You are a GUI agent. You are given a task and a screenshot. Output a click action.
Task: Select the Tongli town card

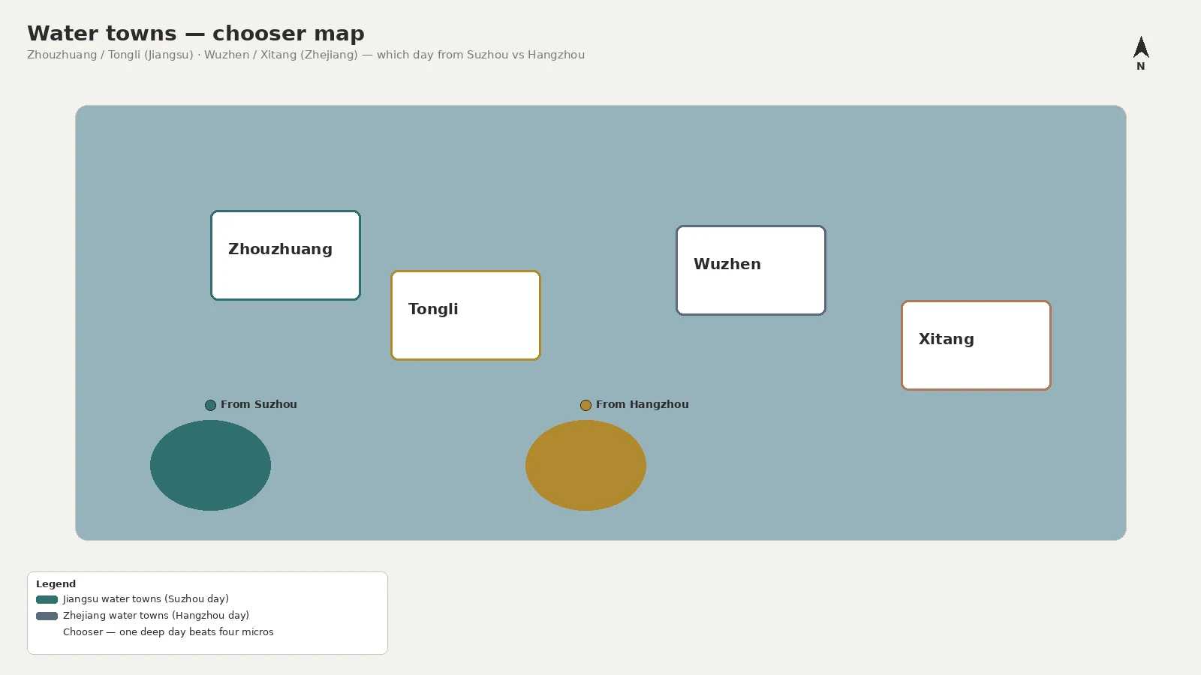(x=465, y=315)
